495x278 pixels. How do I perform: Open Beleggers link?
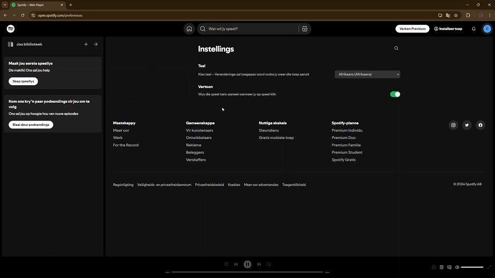click(195, 152)
